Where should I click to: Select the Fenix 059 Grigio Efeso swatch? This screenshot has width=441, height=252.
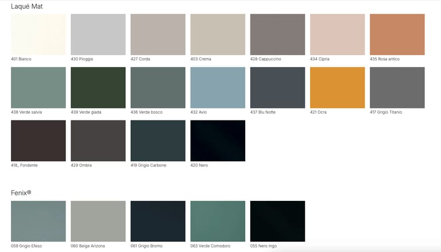click(38, 221)
